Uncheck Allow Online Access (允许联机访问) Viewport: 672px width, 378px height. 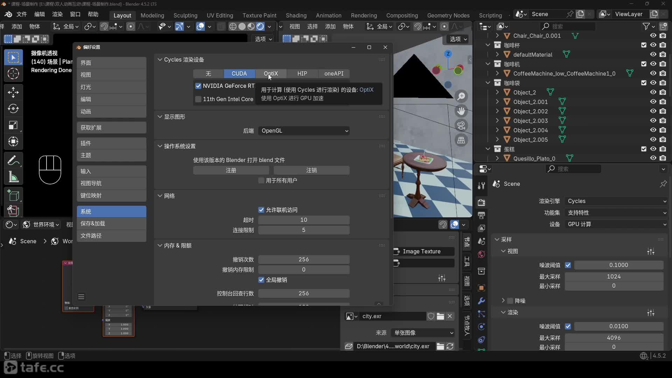(261, 210)
